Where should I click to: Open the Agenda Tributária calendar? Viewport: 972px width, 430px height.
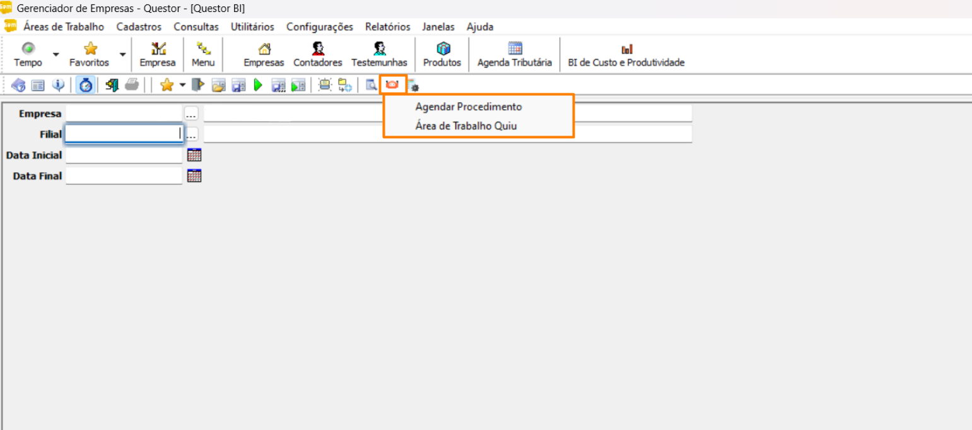[514, 55]
